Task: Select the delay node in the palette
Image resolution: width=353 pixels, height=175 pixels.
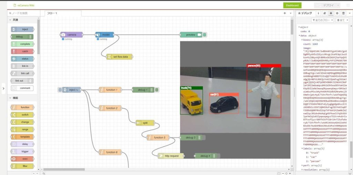Action: pyautogui.click(x=22, y=144)
